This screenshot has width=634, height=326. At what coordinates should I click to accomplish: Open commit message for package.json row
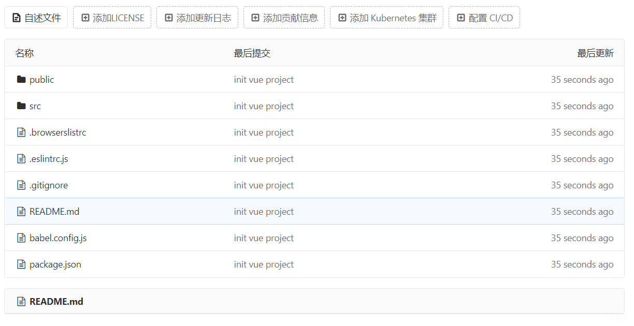click(264, 264)
